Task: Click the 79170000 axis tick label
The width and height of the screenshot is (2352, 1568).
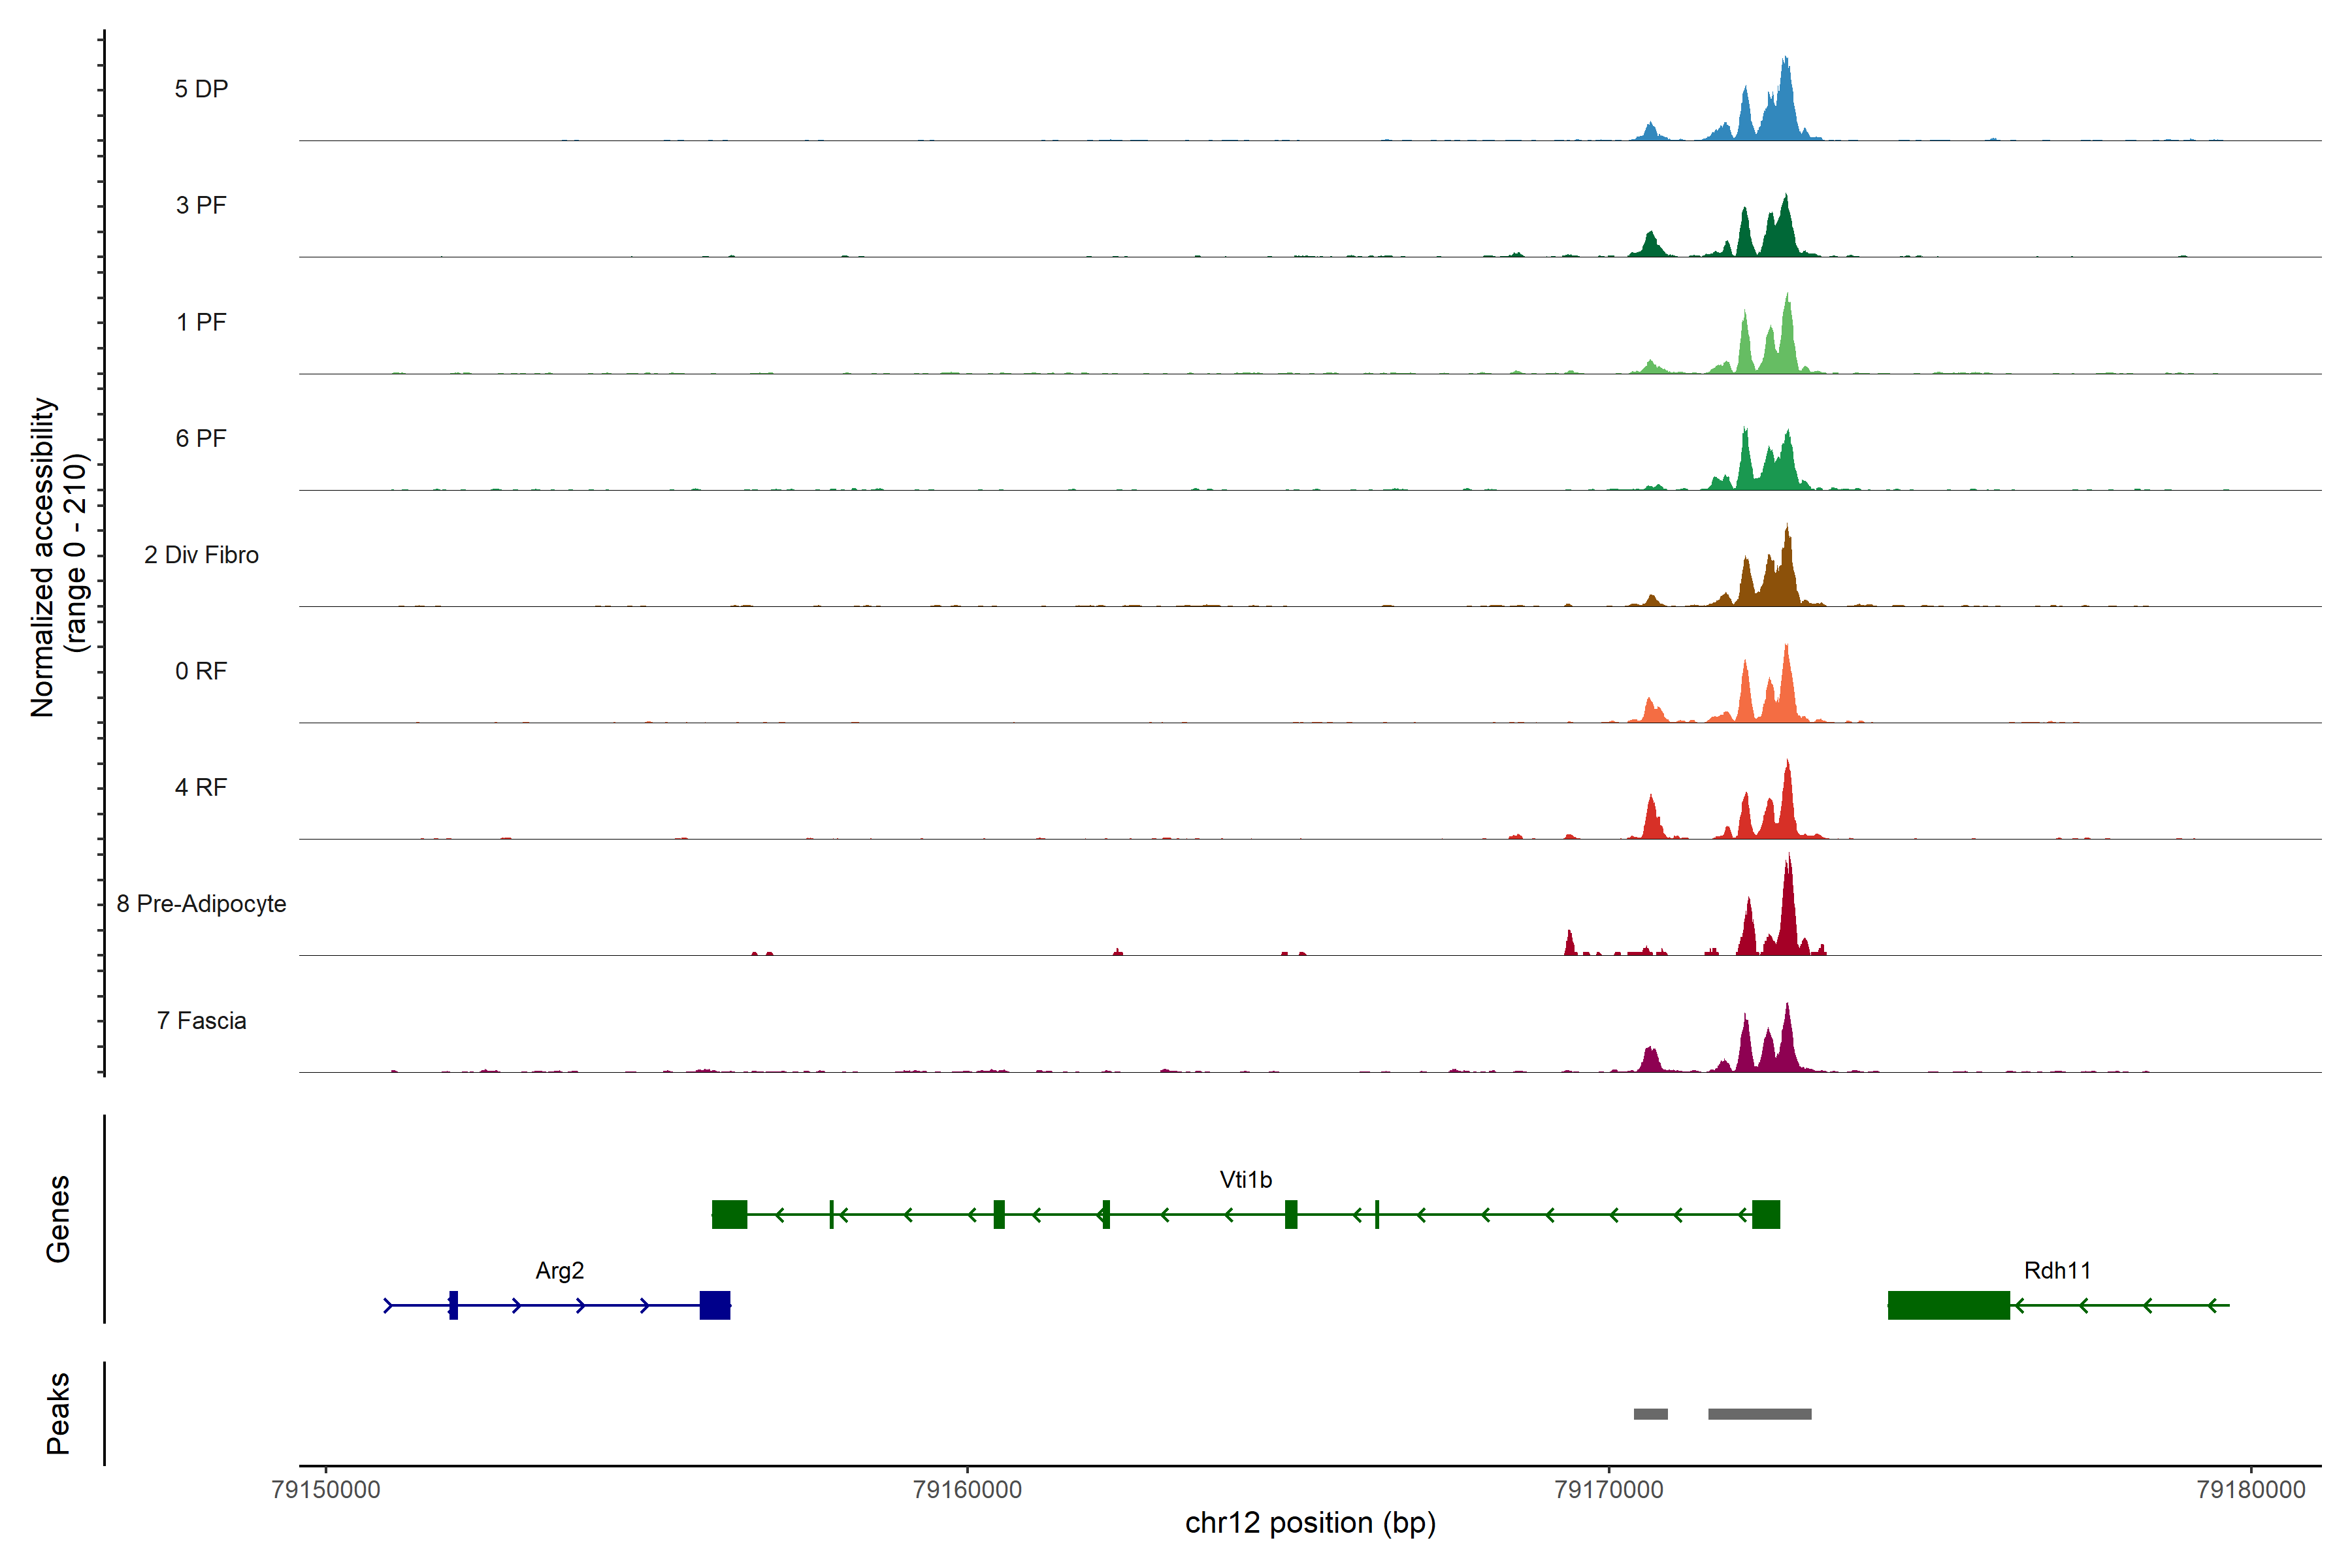Action: tap(1609, 1489)
